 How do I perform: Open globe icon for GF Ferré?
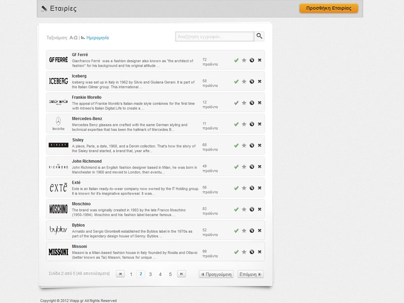click(x=251, y=60)
